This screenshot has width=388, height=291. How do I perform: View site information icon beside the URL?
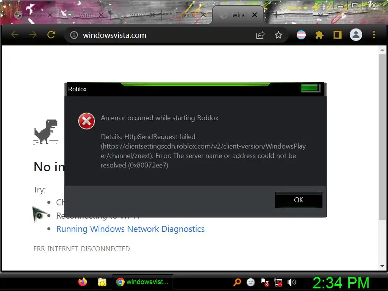74,35
